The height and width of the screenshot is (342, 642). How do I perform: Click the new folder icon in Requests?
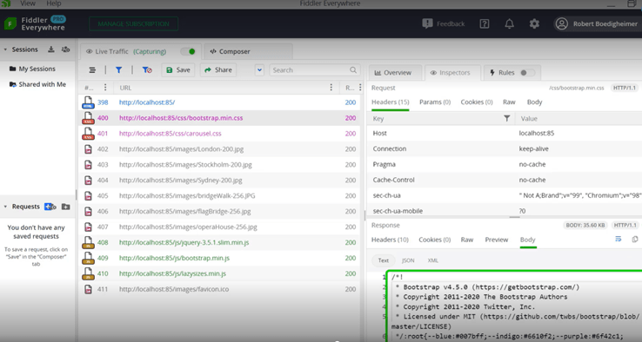pos(65,207)
